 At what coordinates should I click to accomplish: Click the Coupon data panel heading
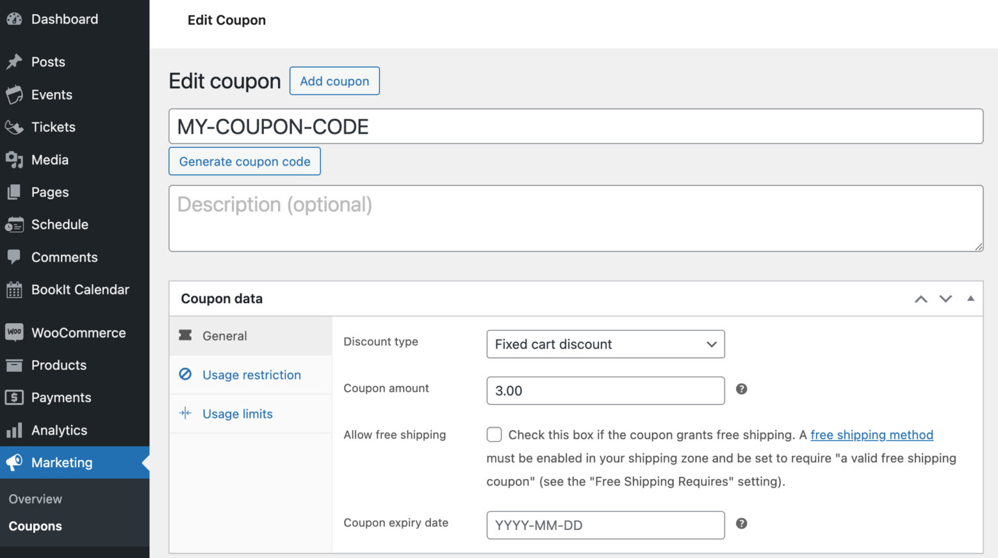pos(222,298)
